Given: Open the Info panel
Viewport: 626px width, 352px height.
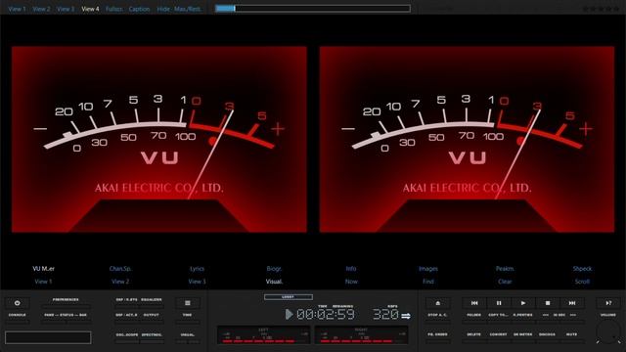Looking at the screenshot, I should [351, 269].
